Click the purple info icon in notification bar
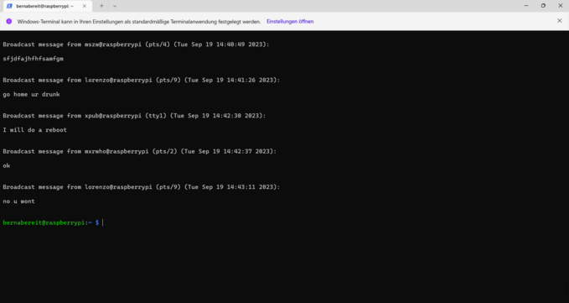The width and height of the screenshot is (569, 303). click(x=9, y=22)
